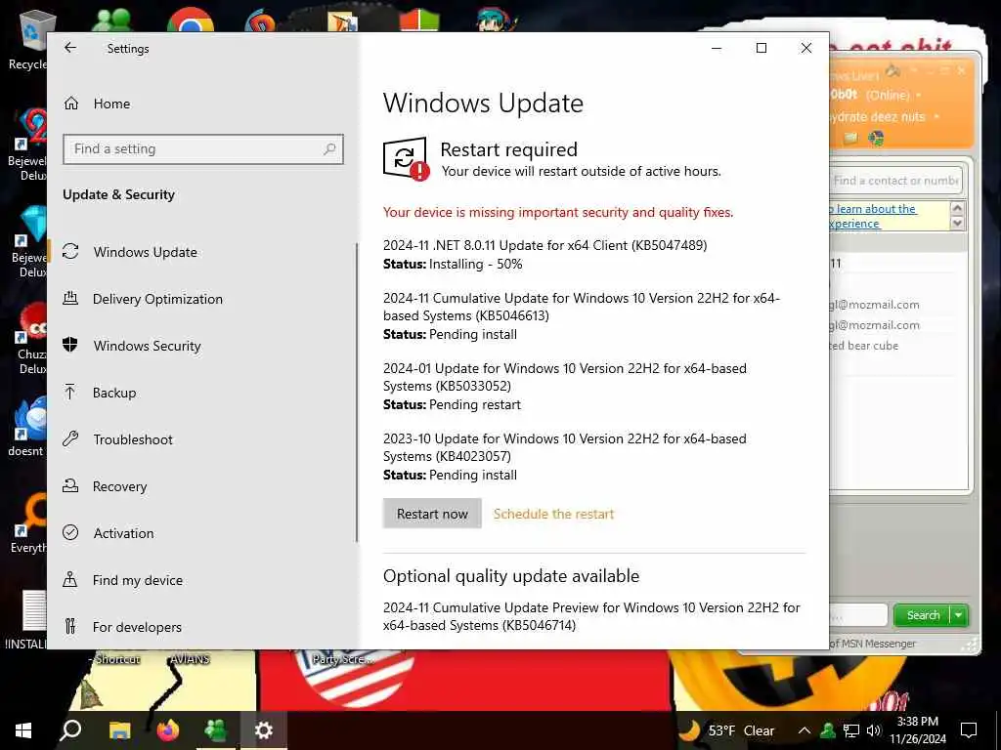Select the bear cube contact in Messenger
Viewport: 1001px width, 750px height.
[864, 346]
